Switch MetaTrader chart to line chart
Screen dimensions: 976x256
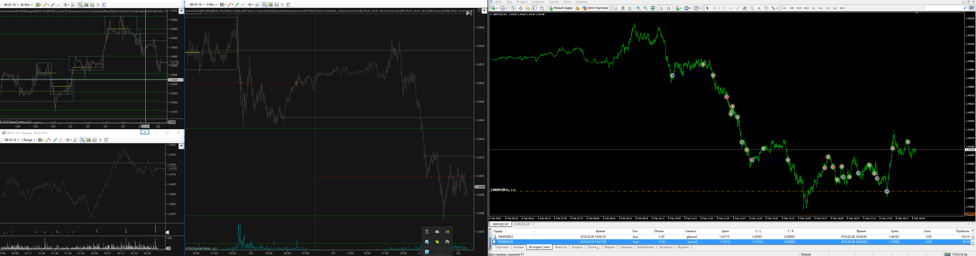[x=630, y=8]
